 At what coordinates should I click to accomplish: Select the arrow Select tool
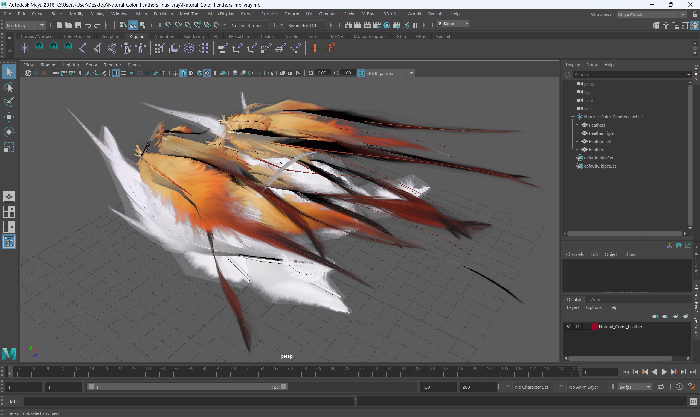pyautogui.click(x=9, y=72)
